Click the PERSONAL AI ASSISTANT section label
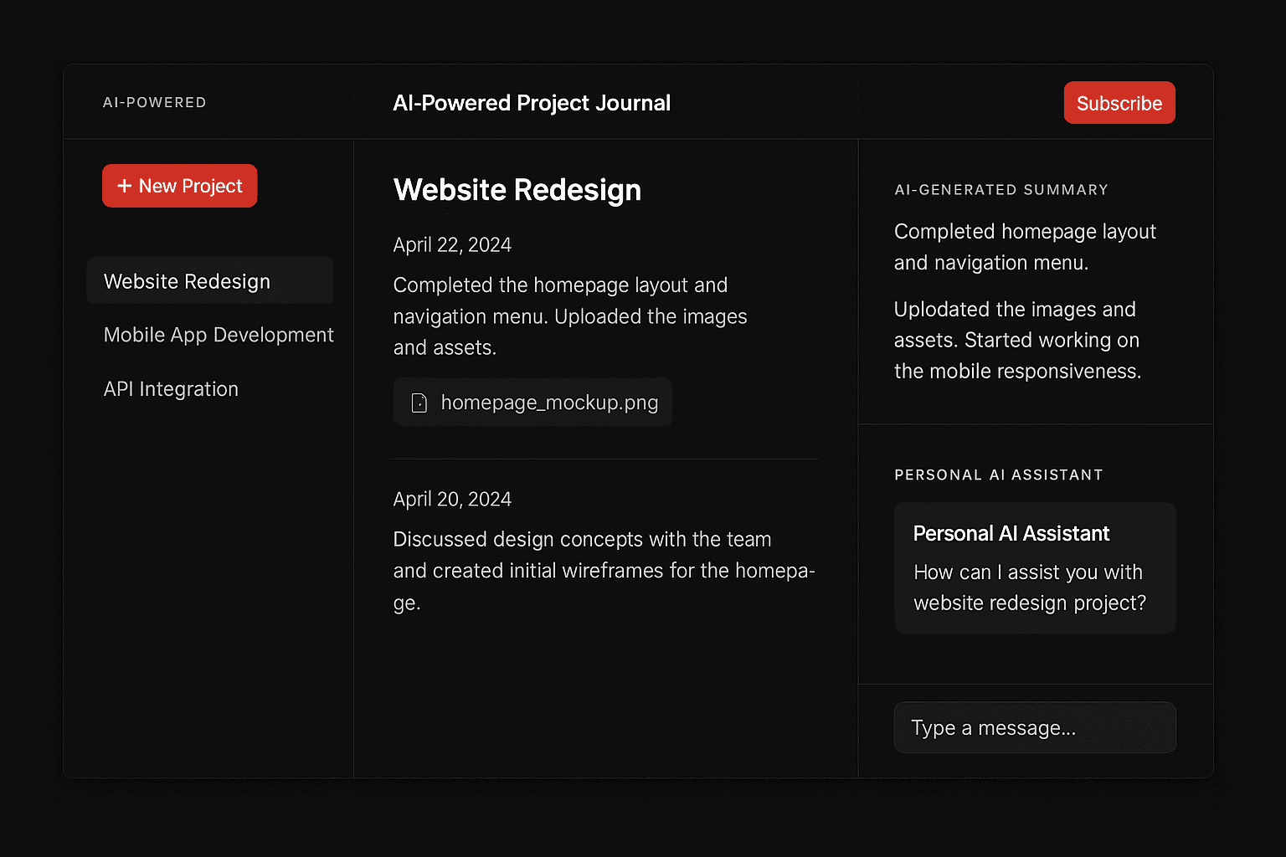The width and height of the screenshot is (1286, 857). coord(998,475)
